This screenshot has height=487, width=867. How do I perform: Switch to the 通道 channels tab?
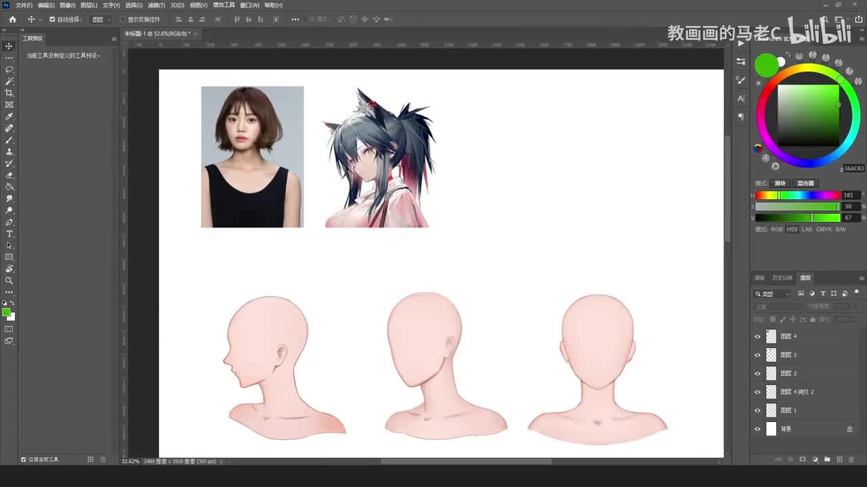pyautogui.click(x=759, y=278)
